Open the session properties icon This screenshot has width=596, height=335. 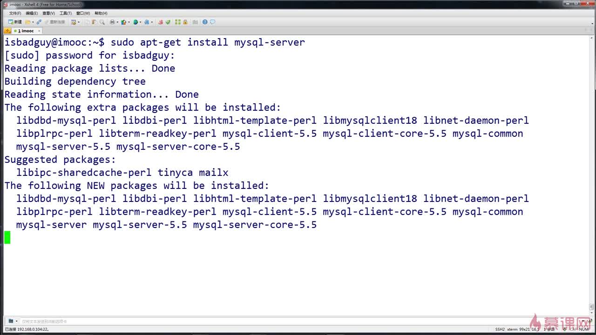pos(73,22)
